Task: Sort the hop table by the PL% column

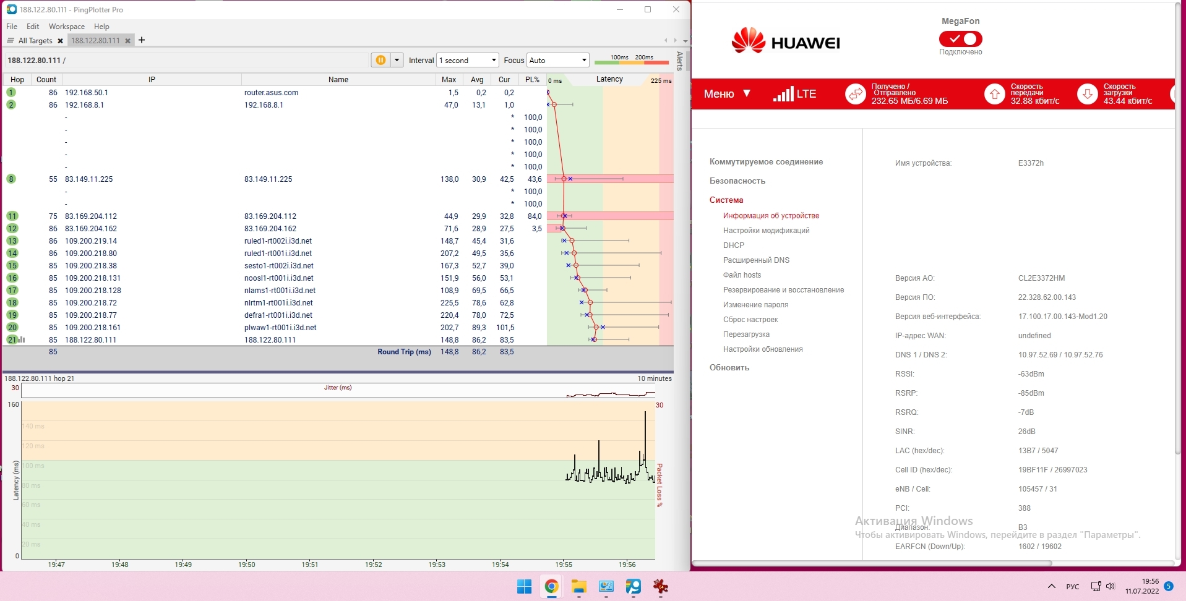Action: point(532,80)
